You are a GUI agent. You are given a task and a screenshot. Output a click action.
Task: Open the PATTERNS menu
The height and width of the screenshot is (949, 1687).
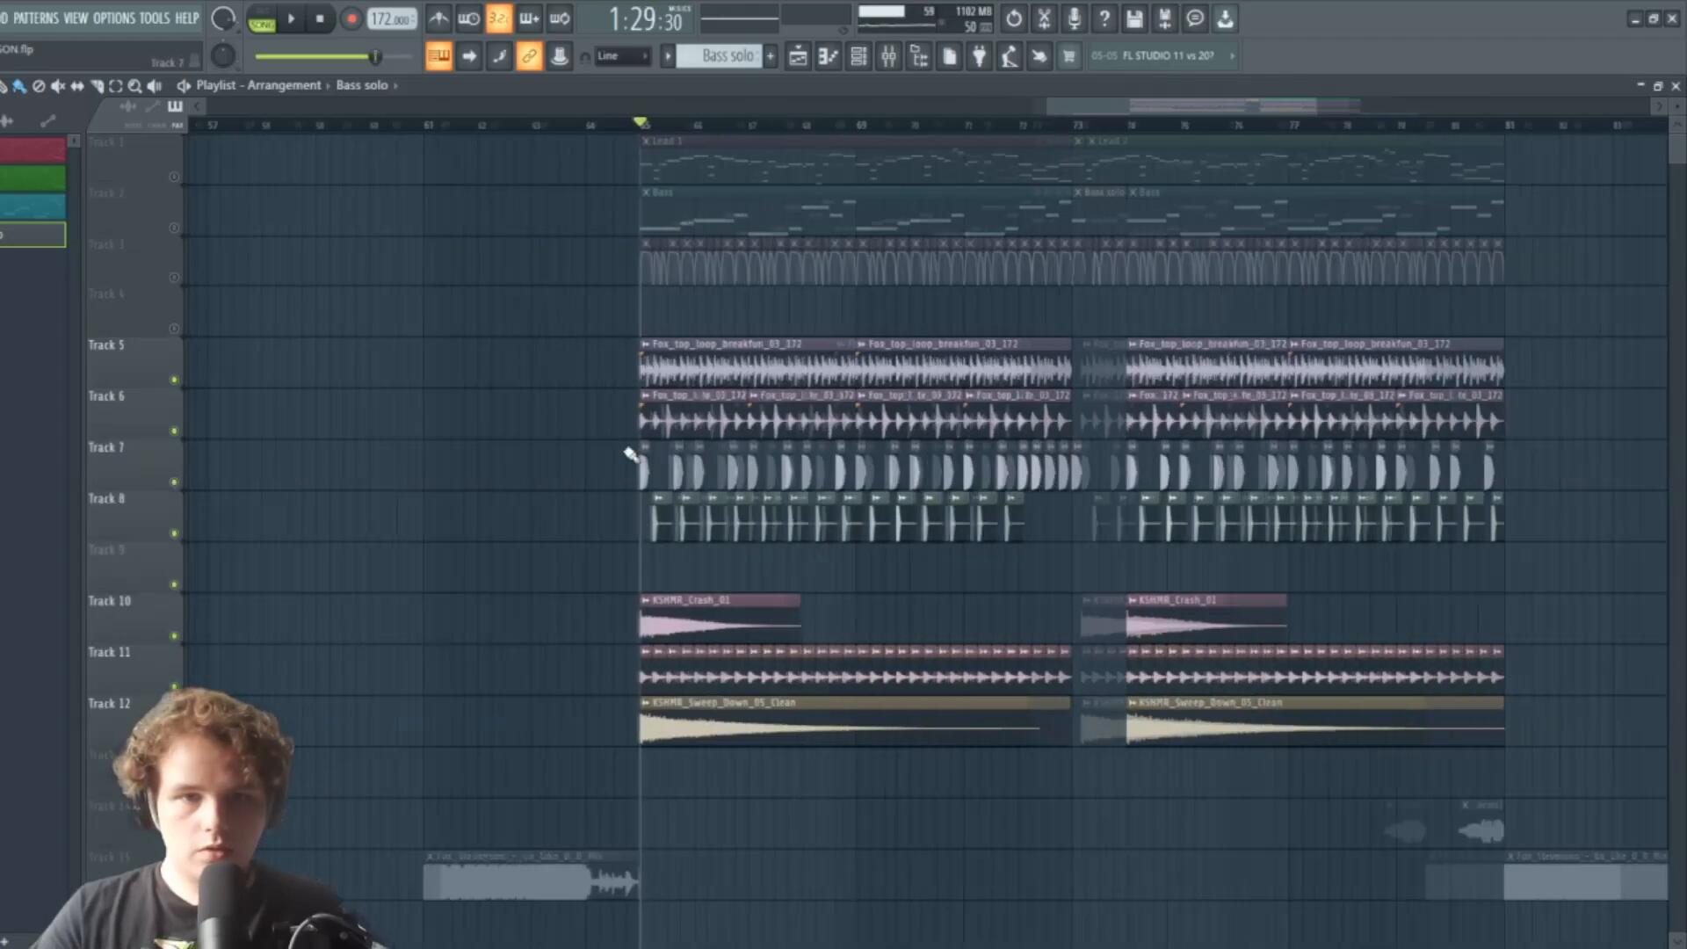coord(35,18)
